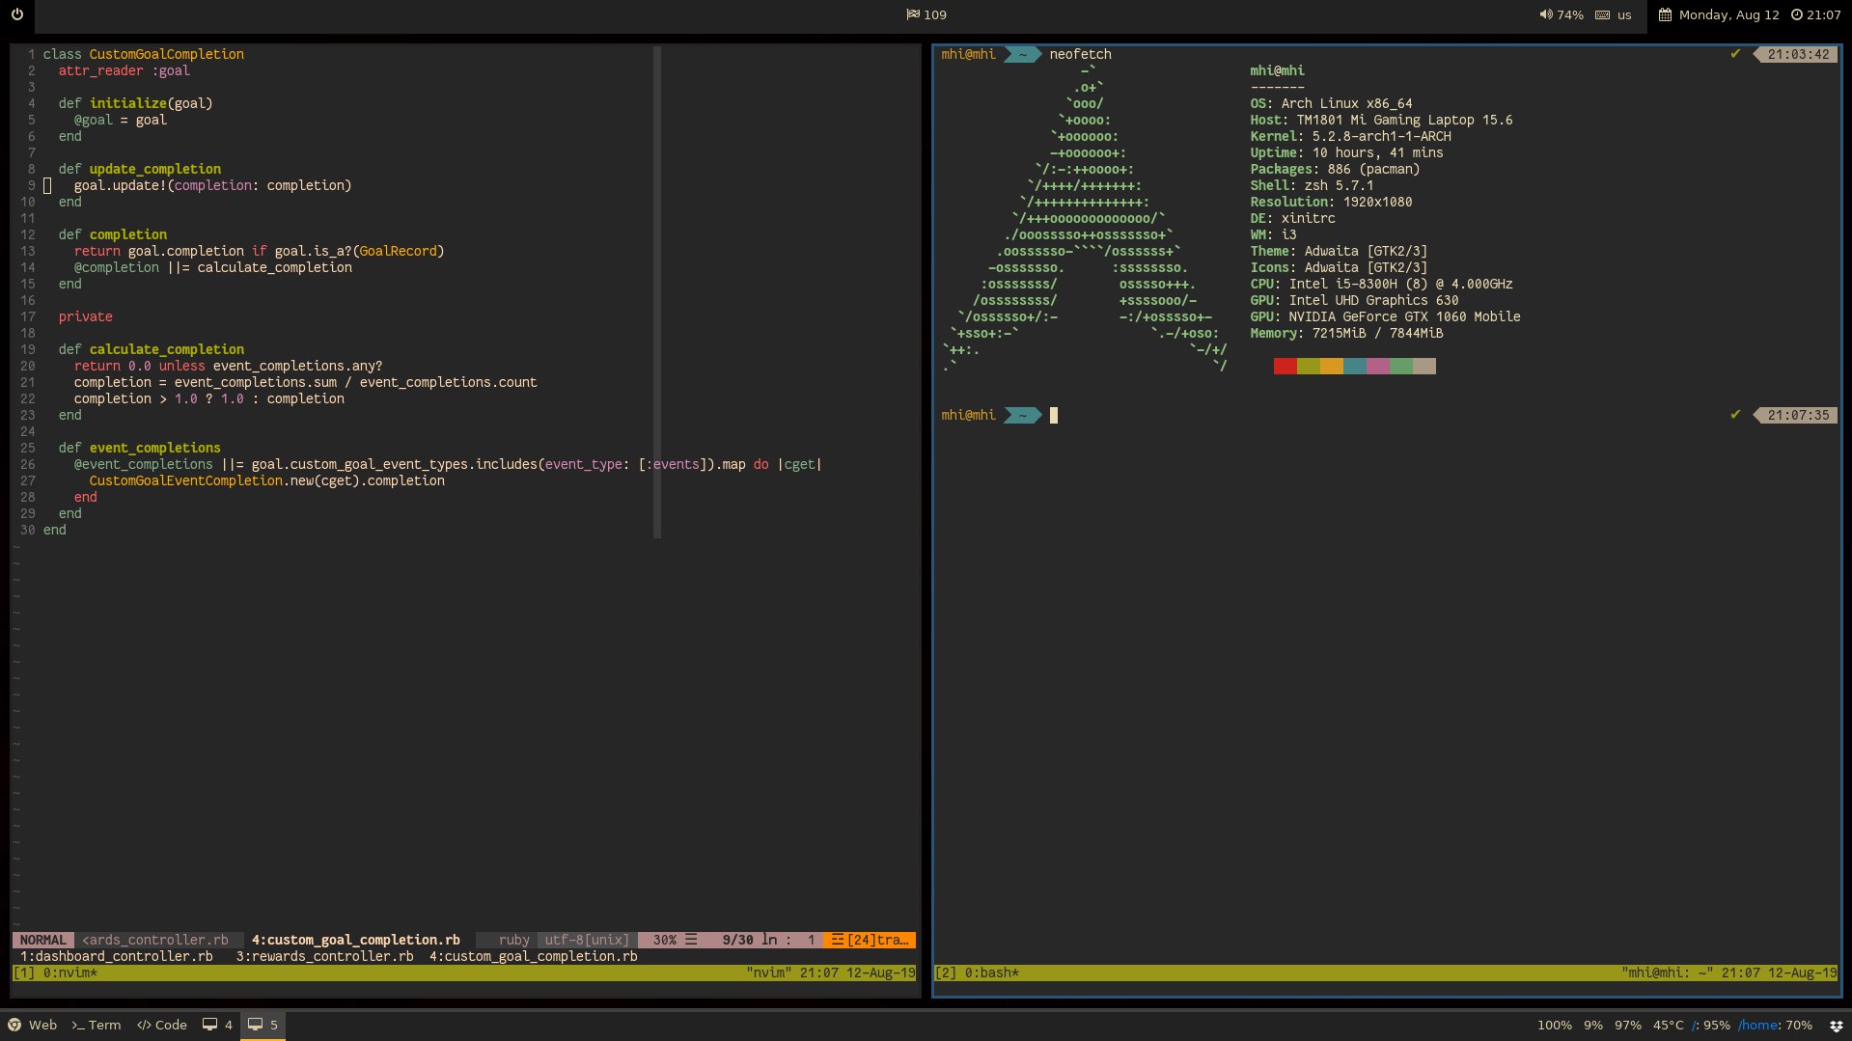Click the nvim vertical colorcolumn bar
Screen dimensions: 1852x1041
[657, 291]
